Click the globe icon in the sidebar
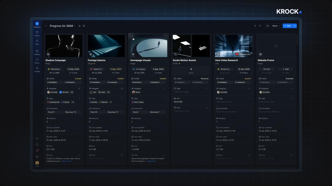This screenshot has height=186, width=332. [x=37, y=157]
